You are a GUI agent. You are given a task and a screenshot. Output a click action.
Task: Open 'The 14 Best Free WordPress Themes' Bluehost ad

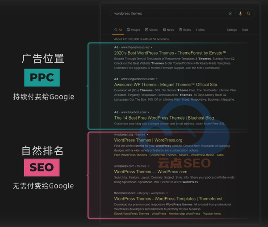tap(164, 118)
